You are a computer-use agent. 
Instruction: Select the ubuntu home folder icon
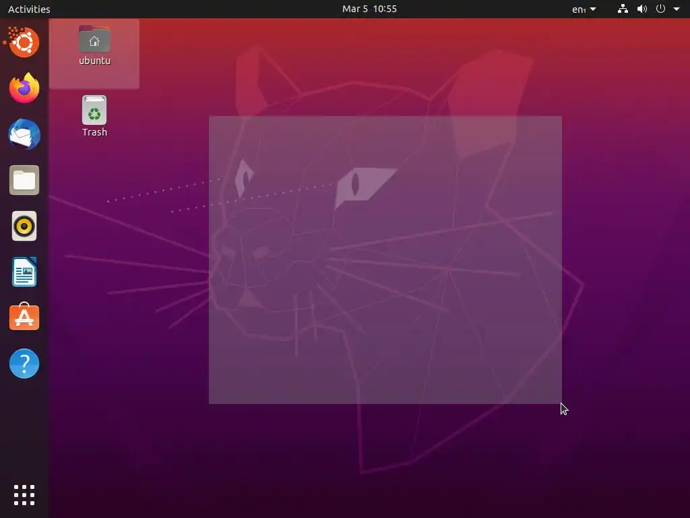coord(94,39)
